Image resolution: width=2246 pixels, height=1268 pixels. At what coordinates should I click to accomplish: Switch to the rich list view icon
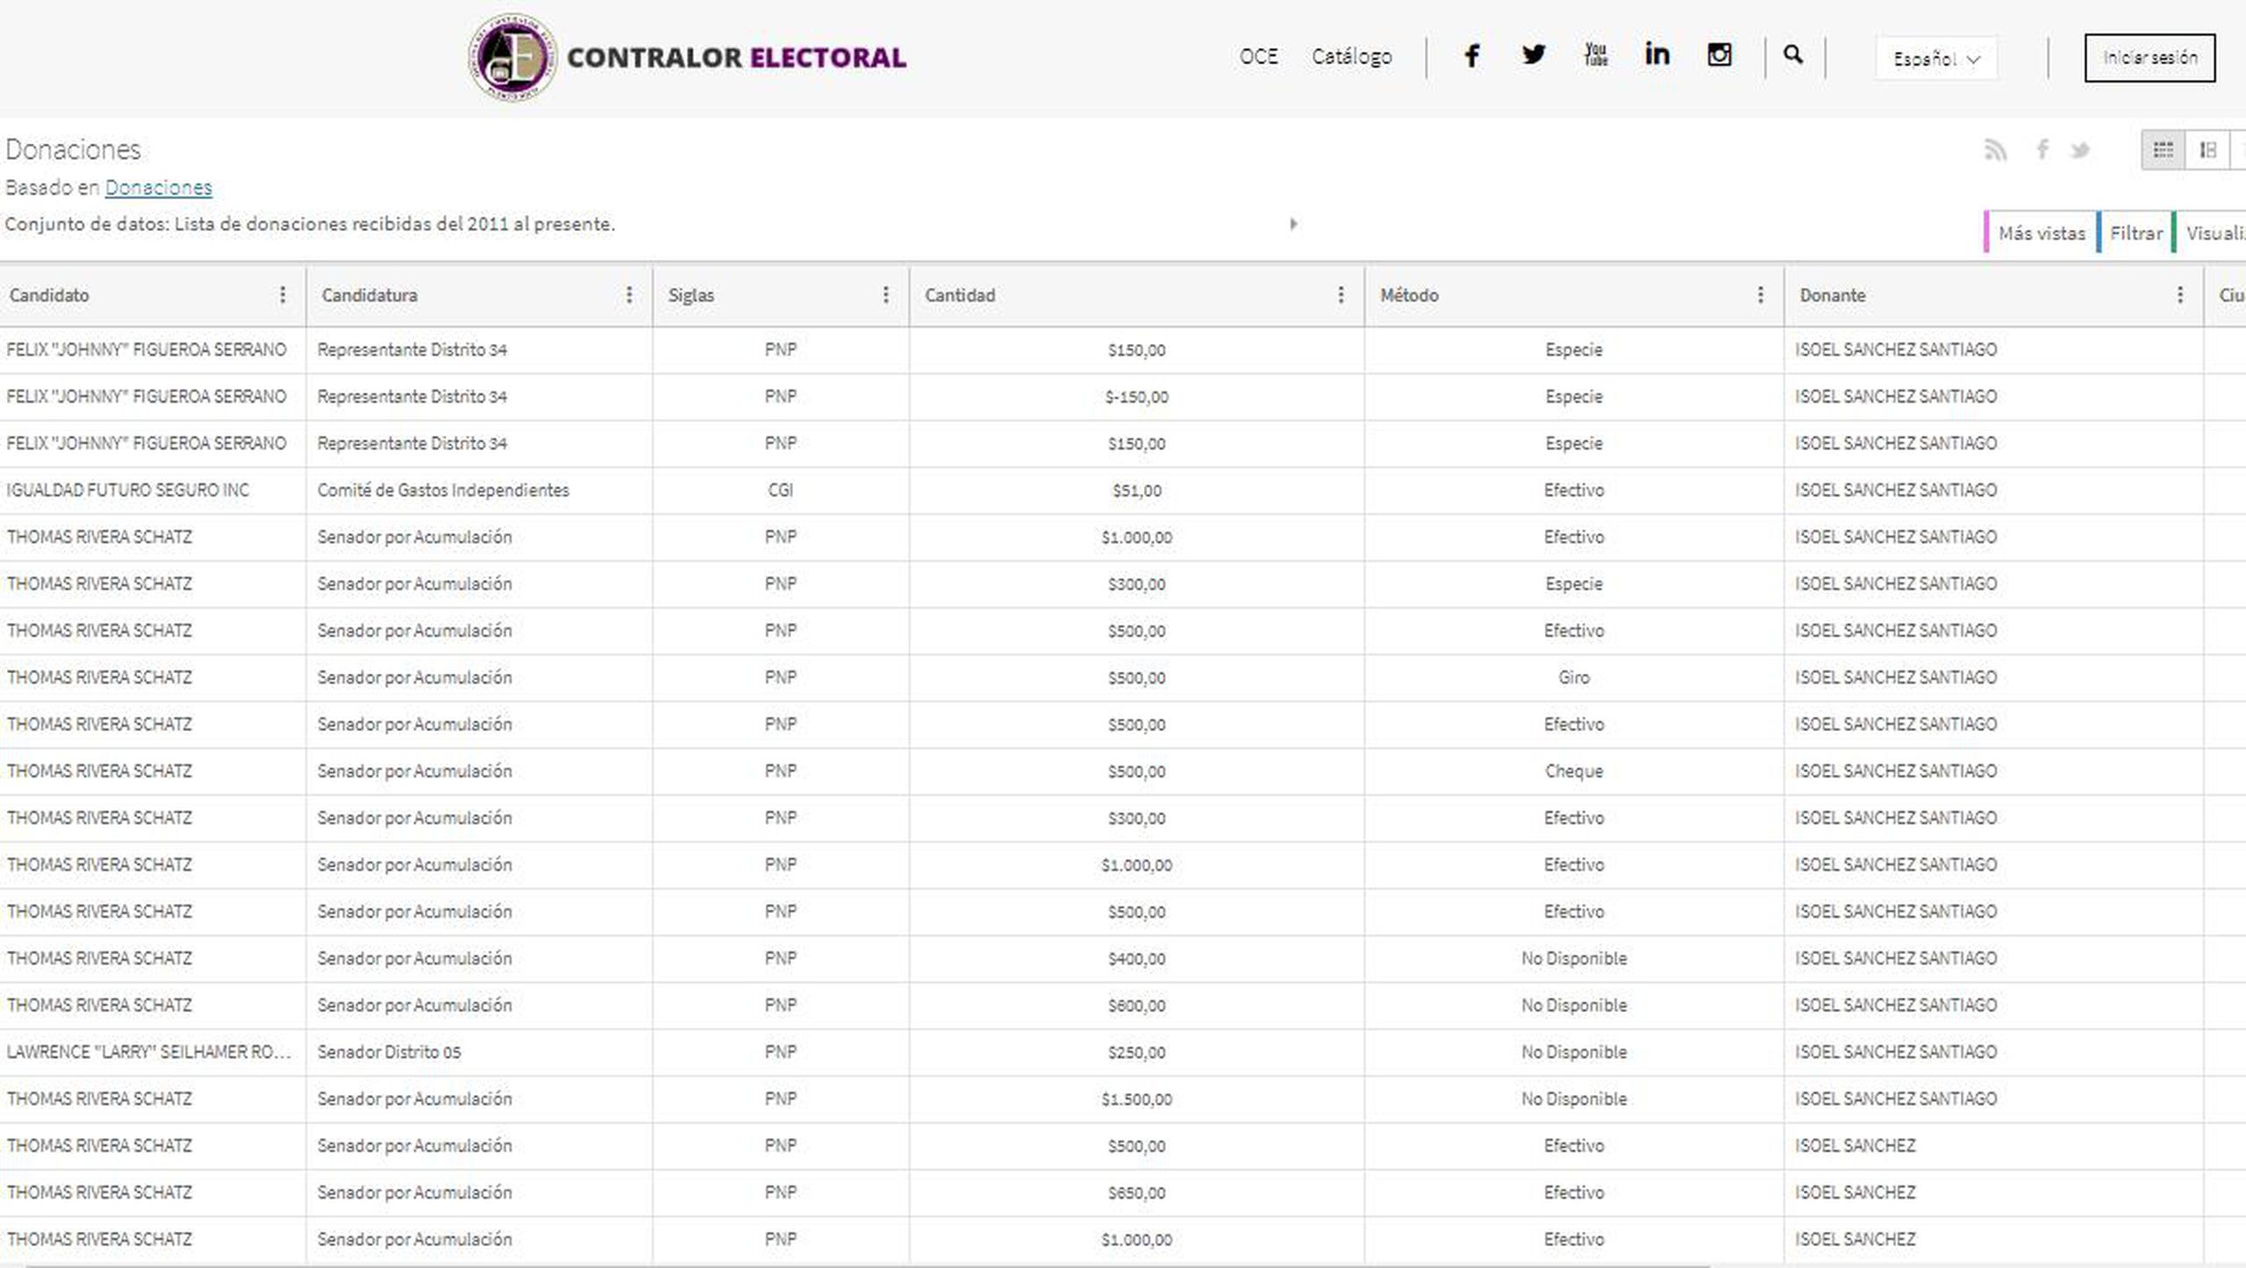point(2207,150)
